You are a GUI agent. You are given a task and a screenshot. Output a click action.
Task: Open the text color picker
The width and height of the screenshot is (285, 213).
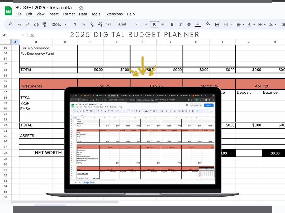[x=198, y=24]
